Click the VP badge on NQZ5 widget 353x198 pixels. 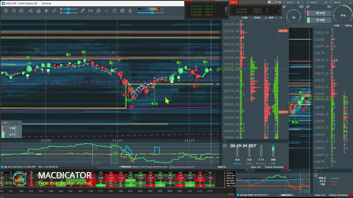[329, 6]
